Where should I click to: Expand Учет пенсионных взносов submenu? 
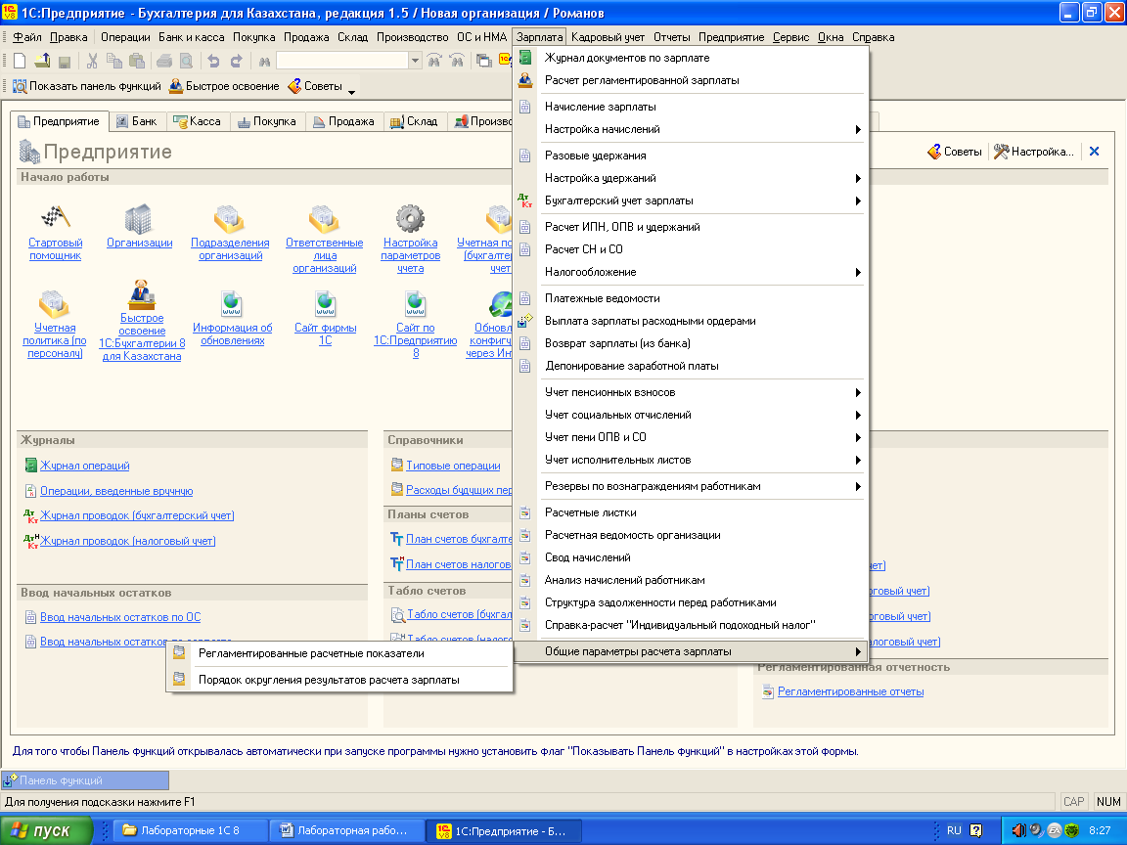(x=857, y=392)
